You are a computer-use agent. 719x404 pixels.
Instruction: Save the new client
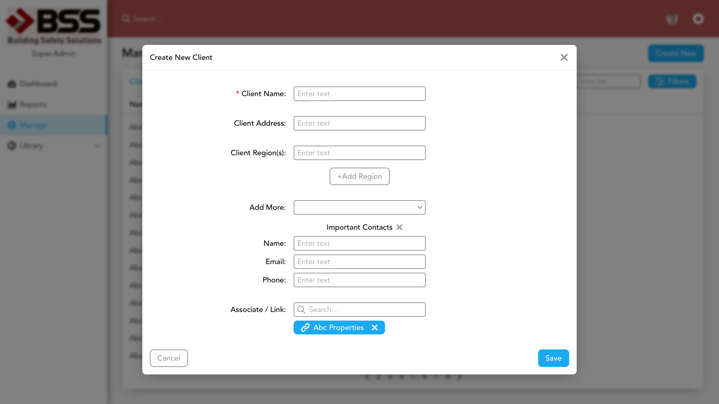tap(553, 358)
